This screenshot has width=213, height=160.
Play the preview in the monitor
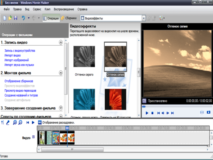coord(147,113)
